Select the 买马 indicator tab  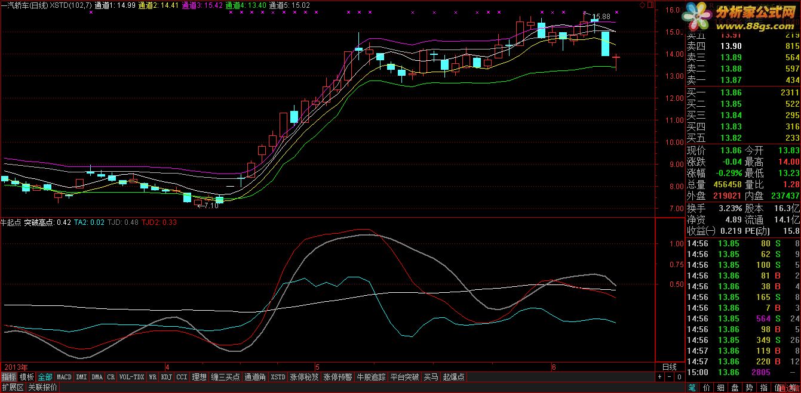pos(431,377)
